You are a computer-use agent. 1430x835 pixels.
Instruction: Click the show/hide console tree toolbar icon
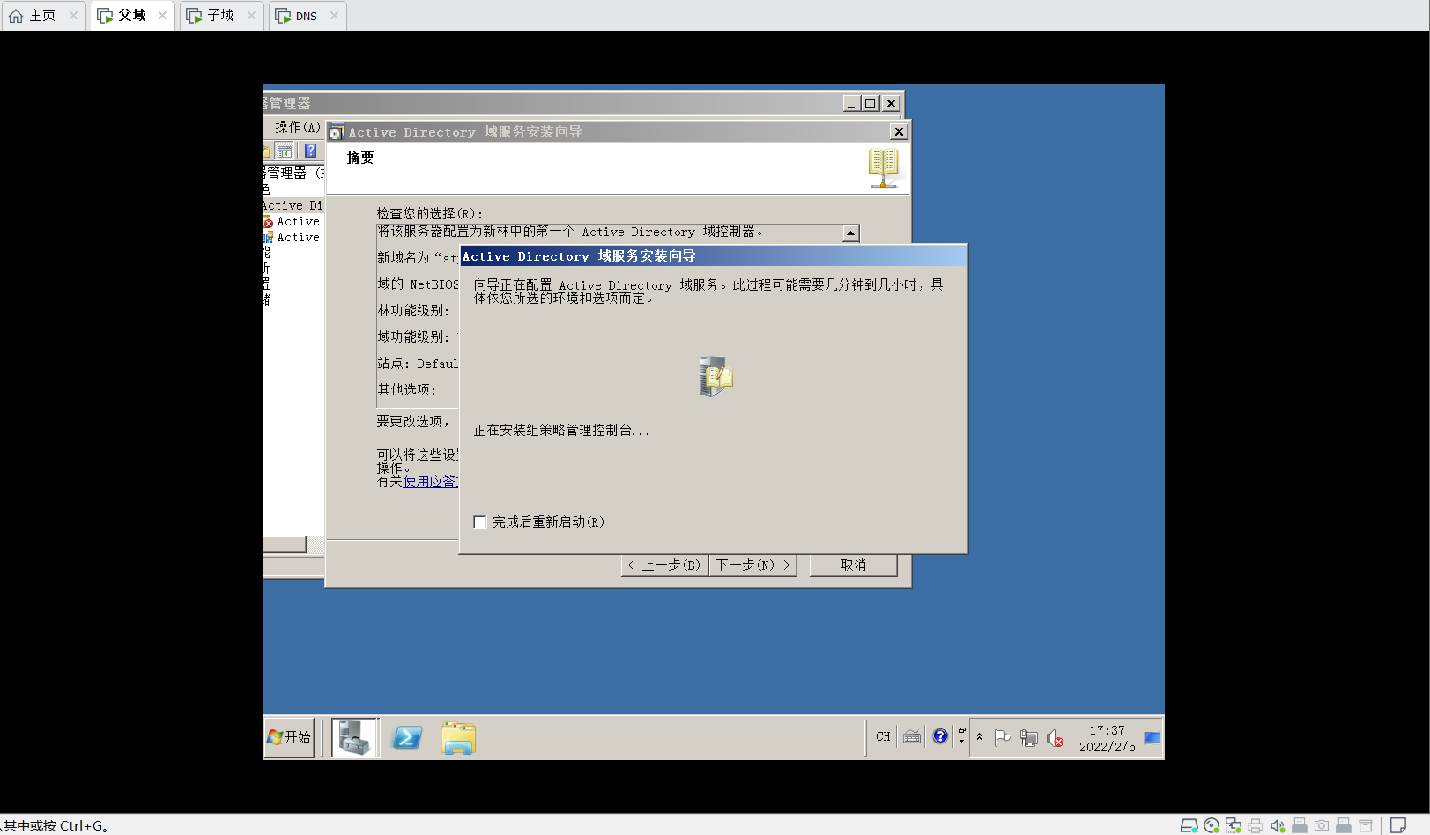point(285,151)
